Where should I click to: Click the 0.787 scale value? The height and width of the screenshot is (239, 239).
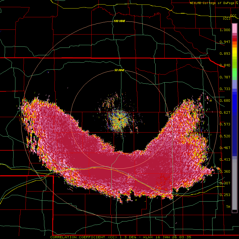point(225,77)
